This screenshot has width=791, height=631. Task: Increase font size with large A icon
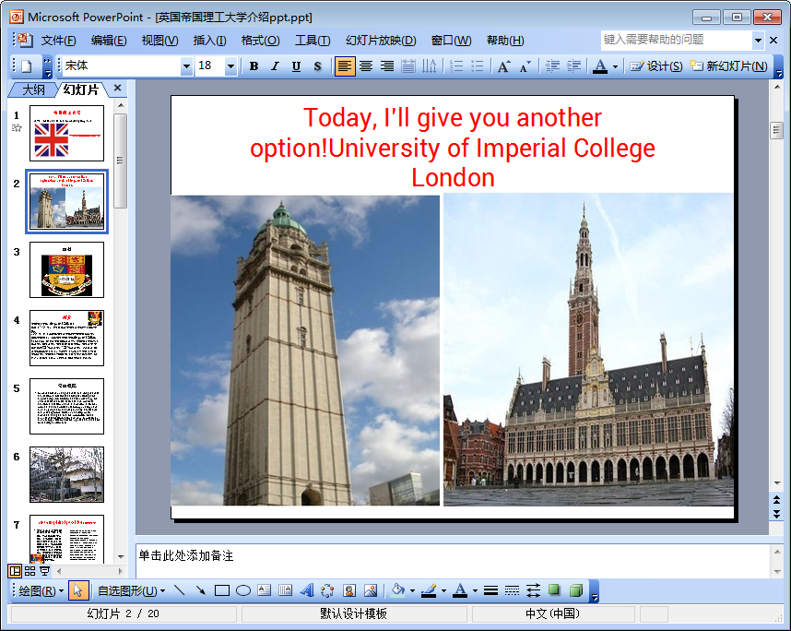pyautogui.click(x=503, y=66)
